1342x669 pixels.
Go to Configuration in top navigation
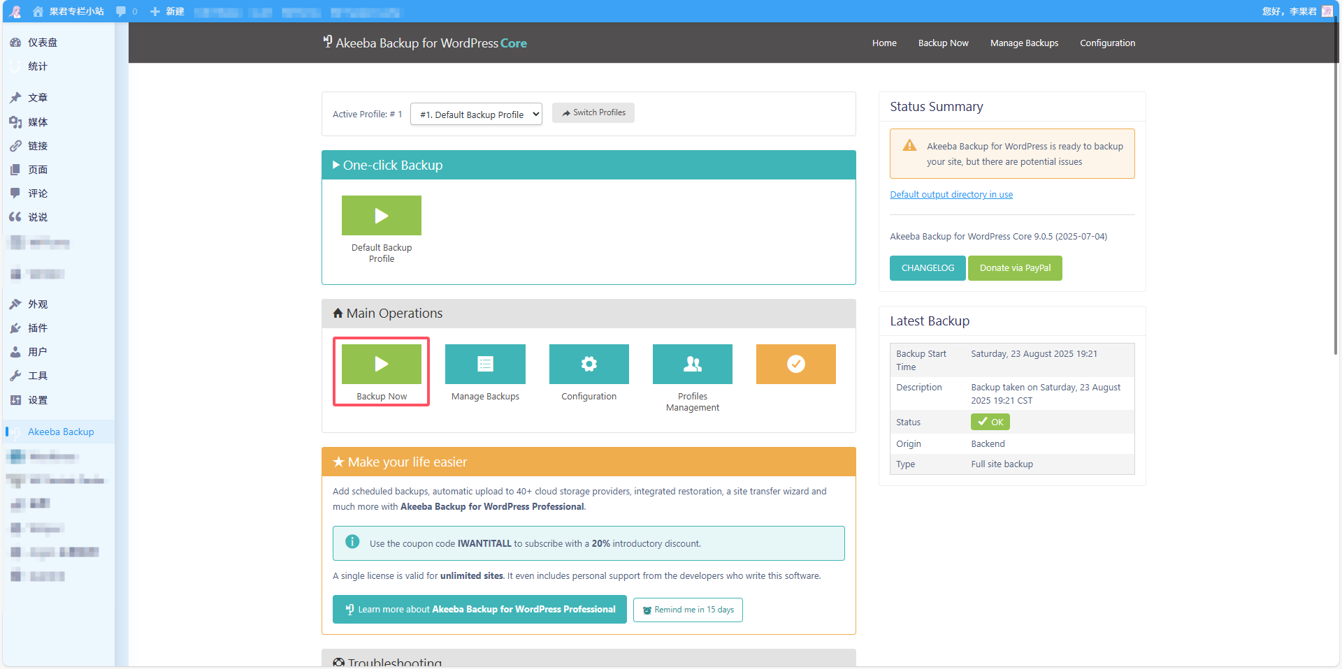[x=1107, y=43]
